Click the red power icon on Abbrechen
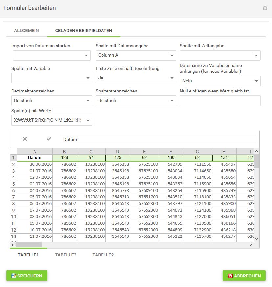 tap(230, 276)
